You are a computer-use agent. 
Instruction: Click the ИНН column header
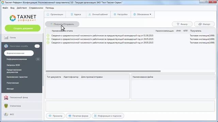tap(178, 31)
